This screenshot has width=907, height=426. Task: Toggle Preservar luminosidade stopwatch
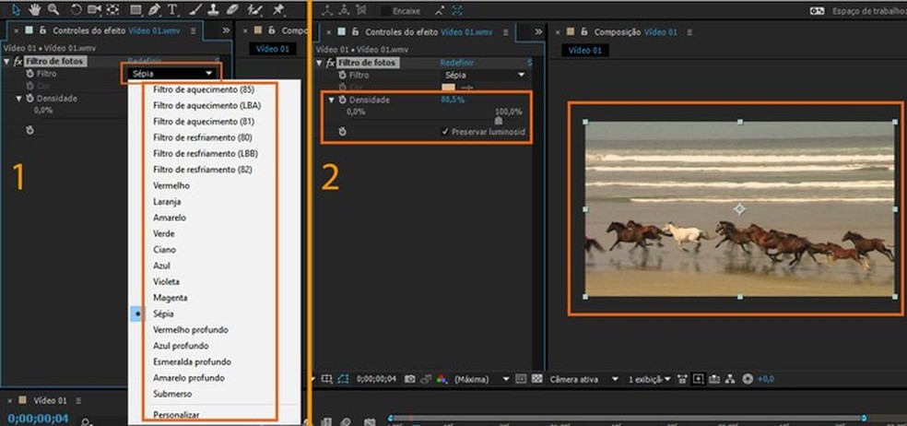coord(343,133)
